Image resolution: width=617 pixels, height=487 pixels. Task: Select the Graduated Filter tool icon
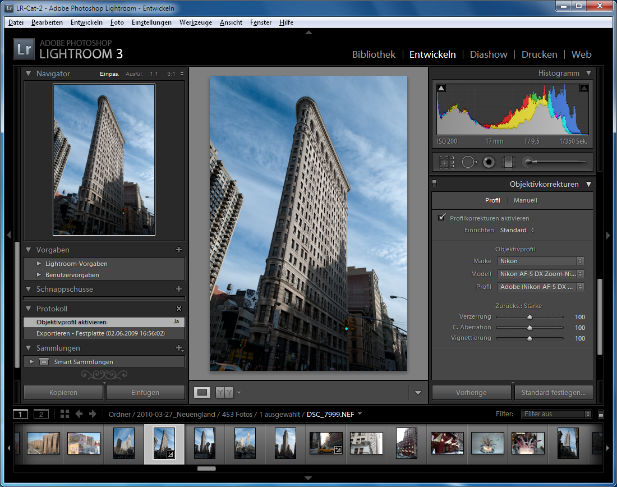pyautogui.click(x=508, y=162)
